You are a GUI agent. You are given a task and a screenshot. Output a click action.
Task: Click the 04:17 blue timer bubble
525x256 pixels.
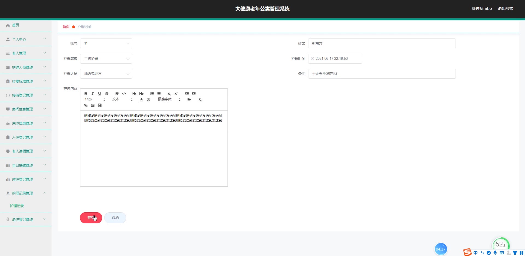[441, 249]
